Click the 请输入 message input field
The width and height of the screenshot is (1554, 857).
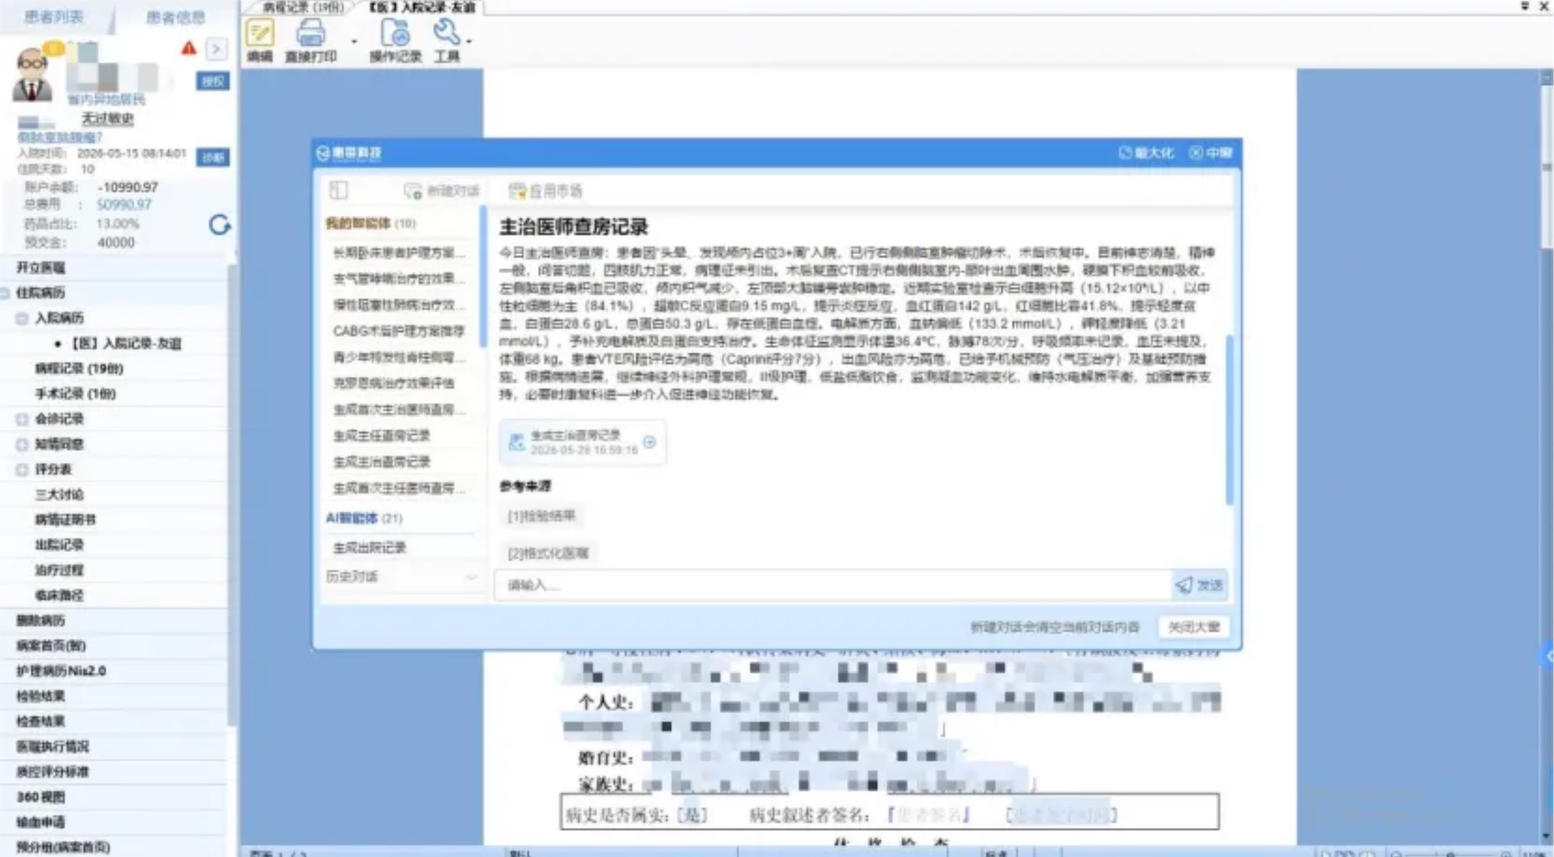tap(833, 585)
